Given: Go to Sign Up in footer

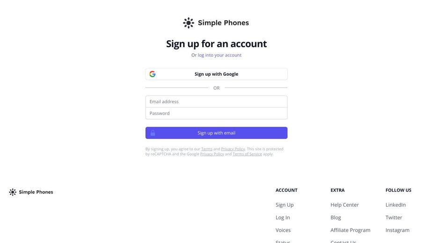Looking at the screenshot, I should point(285,205).
